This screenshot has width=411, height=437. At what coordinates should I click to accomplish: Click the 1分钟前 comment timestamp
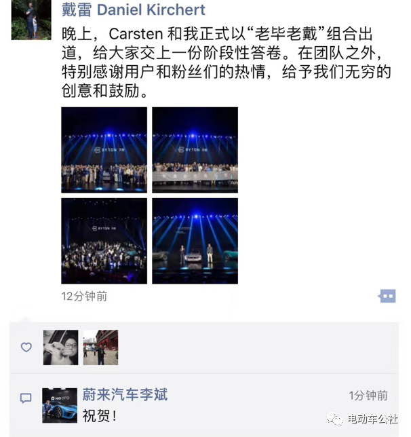(x=368, y=396)
